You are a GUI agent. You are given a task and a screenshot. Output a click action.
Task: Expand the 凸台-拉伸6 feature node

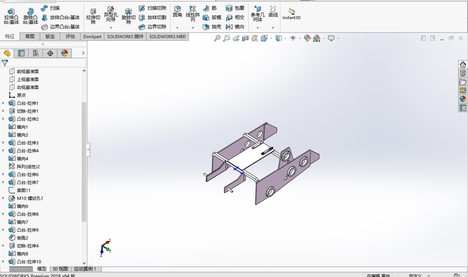pyautogui.click(x=4, y=174)
